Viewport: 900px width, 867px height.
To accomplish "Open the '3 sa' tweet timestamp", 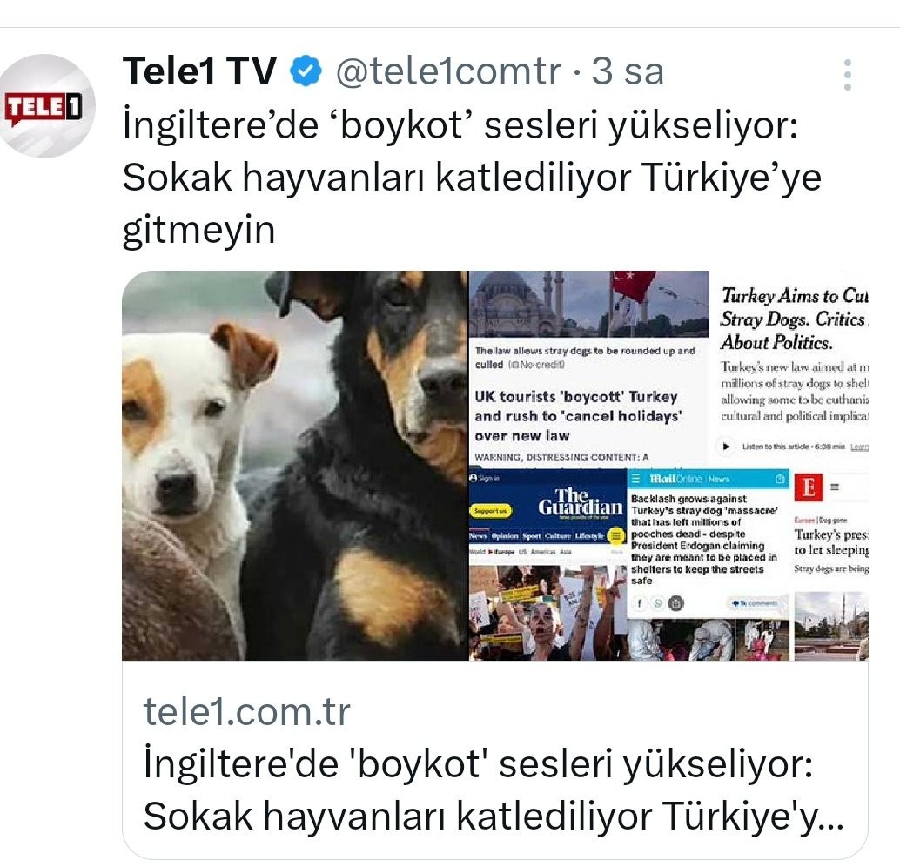I will 628,71.
